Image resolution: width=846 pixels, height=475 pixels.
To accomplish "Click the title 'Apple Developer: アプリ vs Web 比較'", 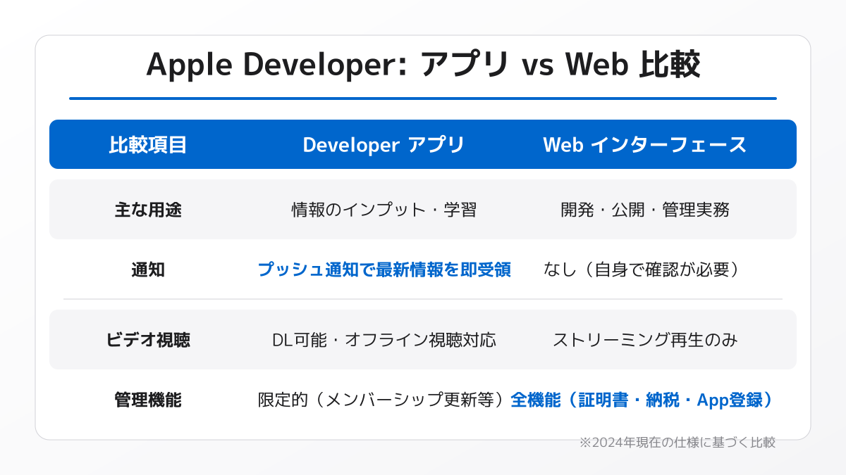I will coord(423,65).
